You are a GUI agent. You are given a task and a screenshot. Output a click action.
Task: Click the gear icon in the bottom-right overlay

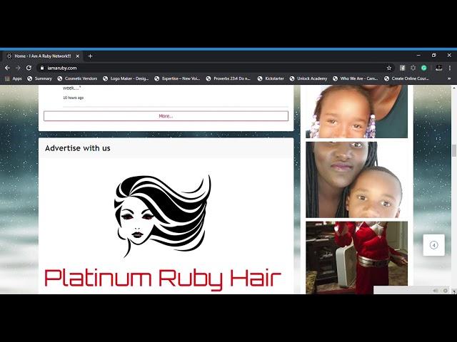click(x=445, y=291)
